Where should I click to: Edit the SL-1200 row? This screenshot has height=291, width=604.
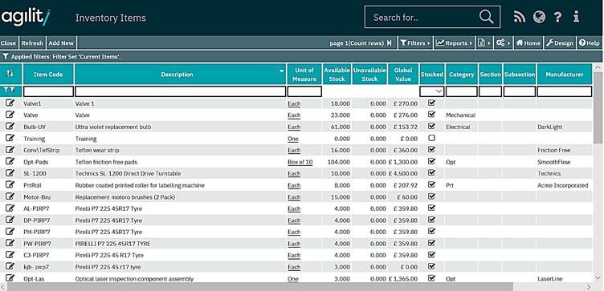point(10,172)
